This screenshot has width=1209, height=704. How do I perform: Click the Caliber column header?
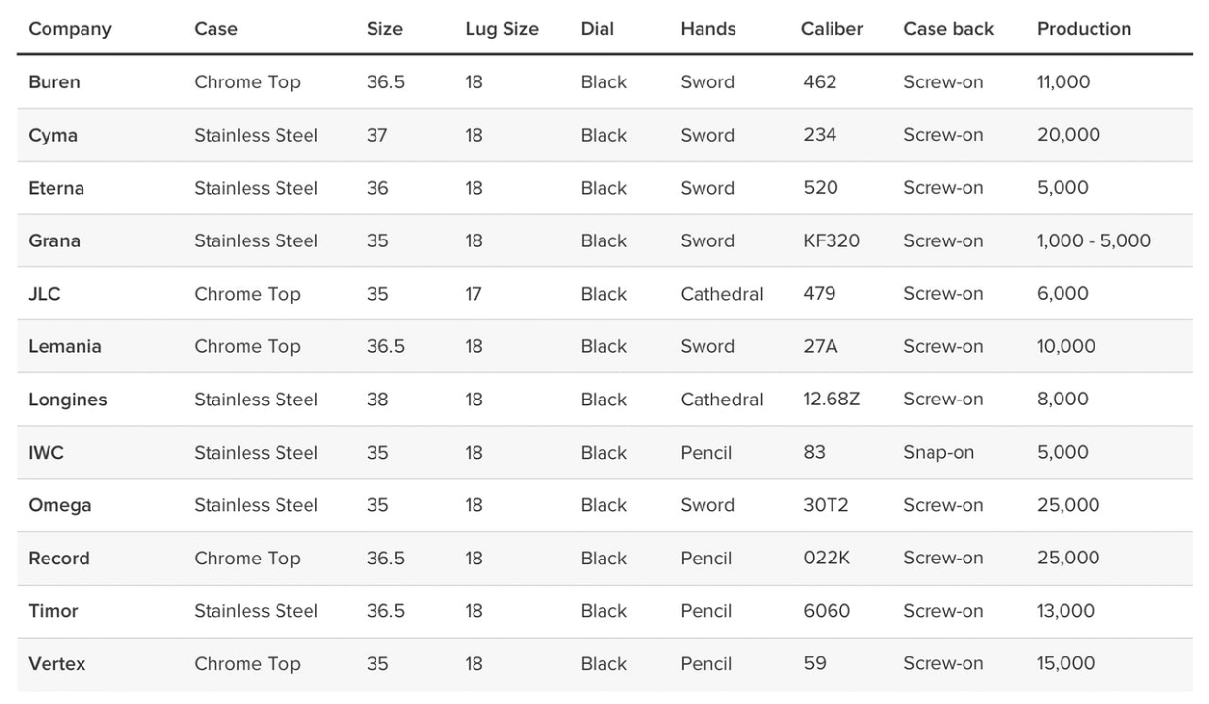click(832, 29)
